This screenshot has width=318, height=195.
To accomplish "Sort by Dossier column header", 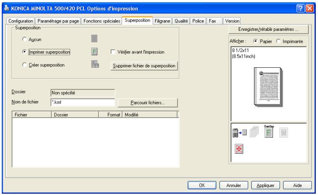I will [x=75, y=114].
